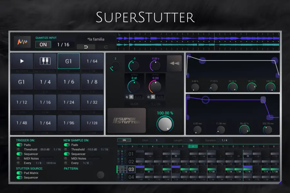Click the SuperStutter logo pad
The image size is (290, 193).
pos(127,120)
